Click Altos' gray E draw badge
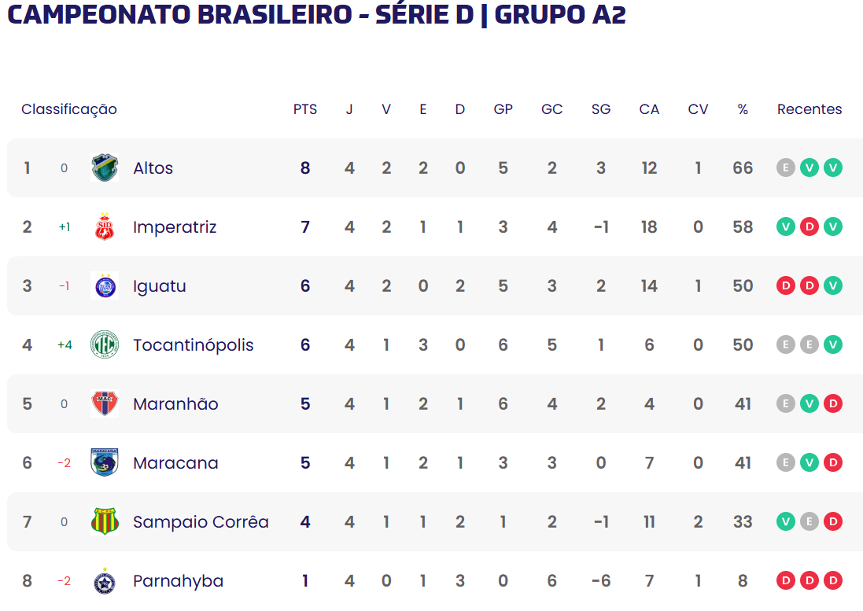Image resolution: width=863 pixels, height=611 pixels. [x=786, y=168]
